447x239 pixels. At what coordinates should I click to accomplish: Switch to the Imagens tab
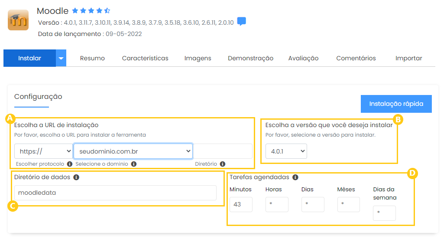[198, 58]
